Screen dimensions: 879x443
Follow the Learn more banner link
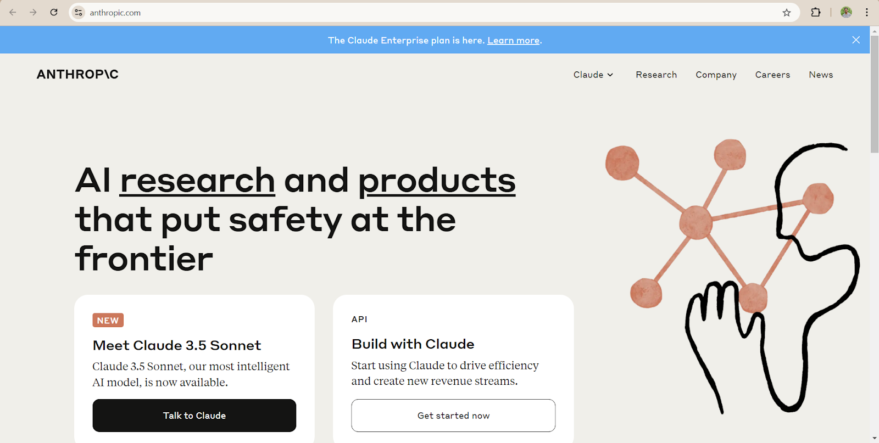[x=513, y=41]
